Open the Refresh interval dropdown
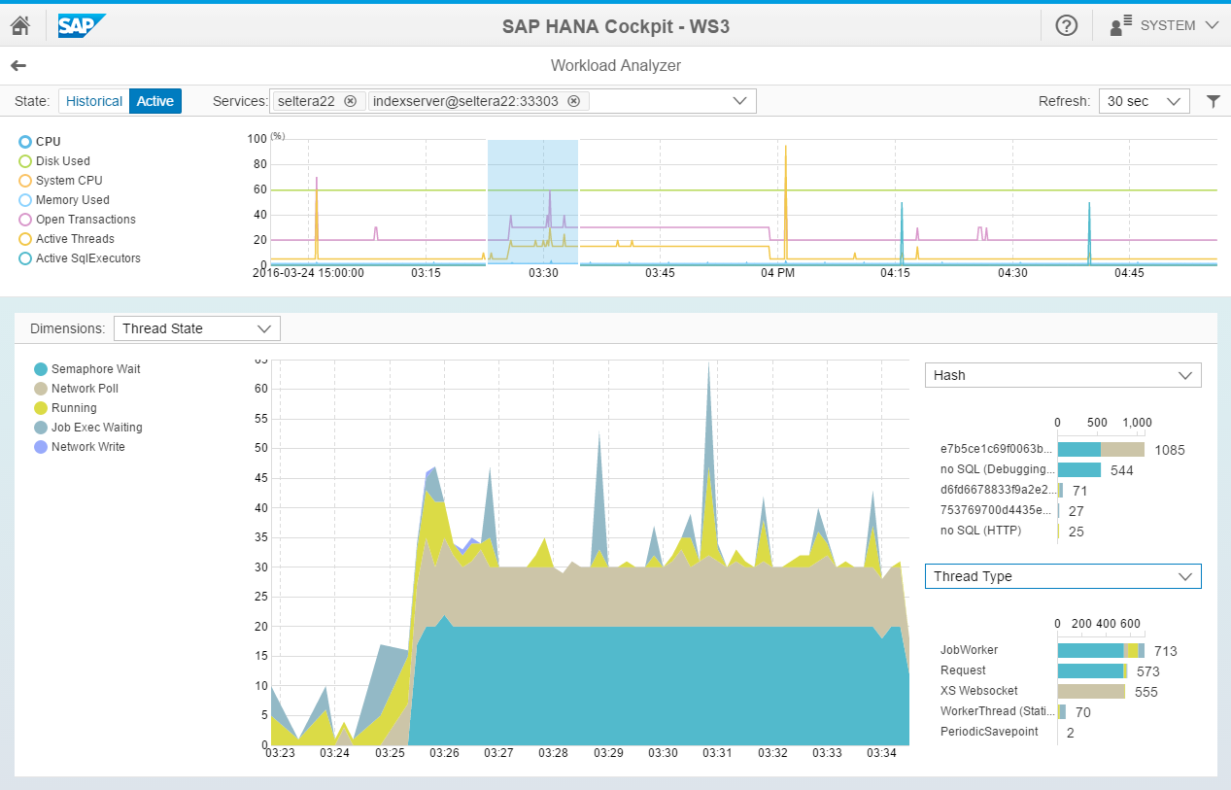Screen dimensions: 1231x790 1144,100
